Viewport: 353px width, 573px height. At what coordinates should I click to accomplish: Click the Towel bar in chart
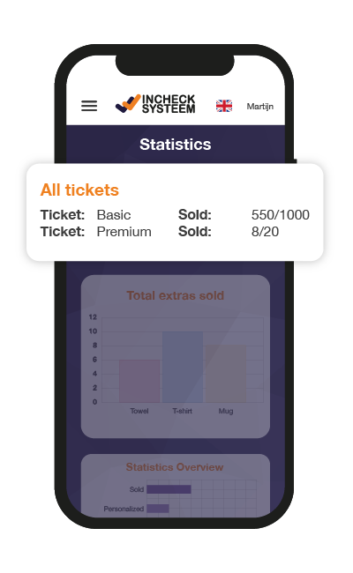pyautogui.click(x=139, y=381)
